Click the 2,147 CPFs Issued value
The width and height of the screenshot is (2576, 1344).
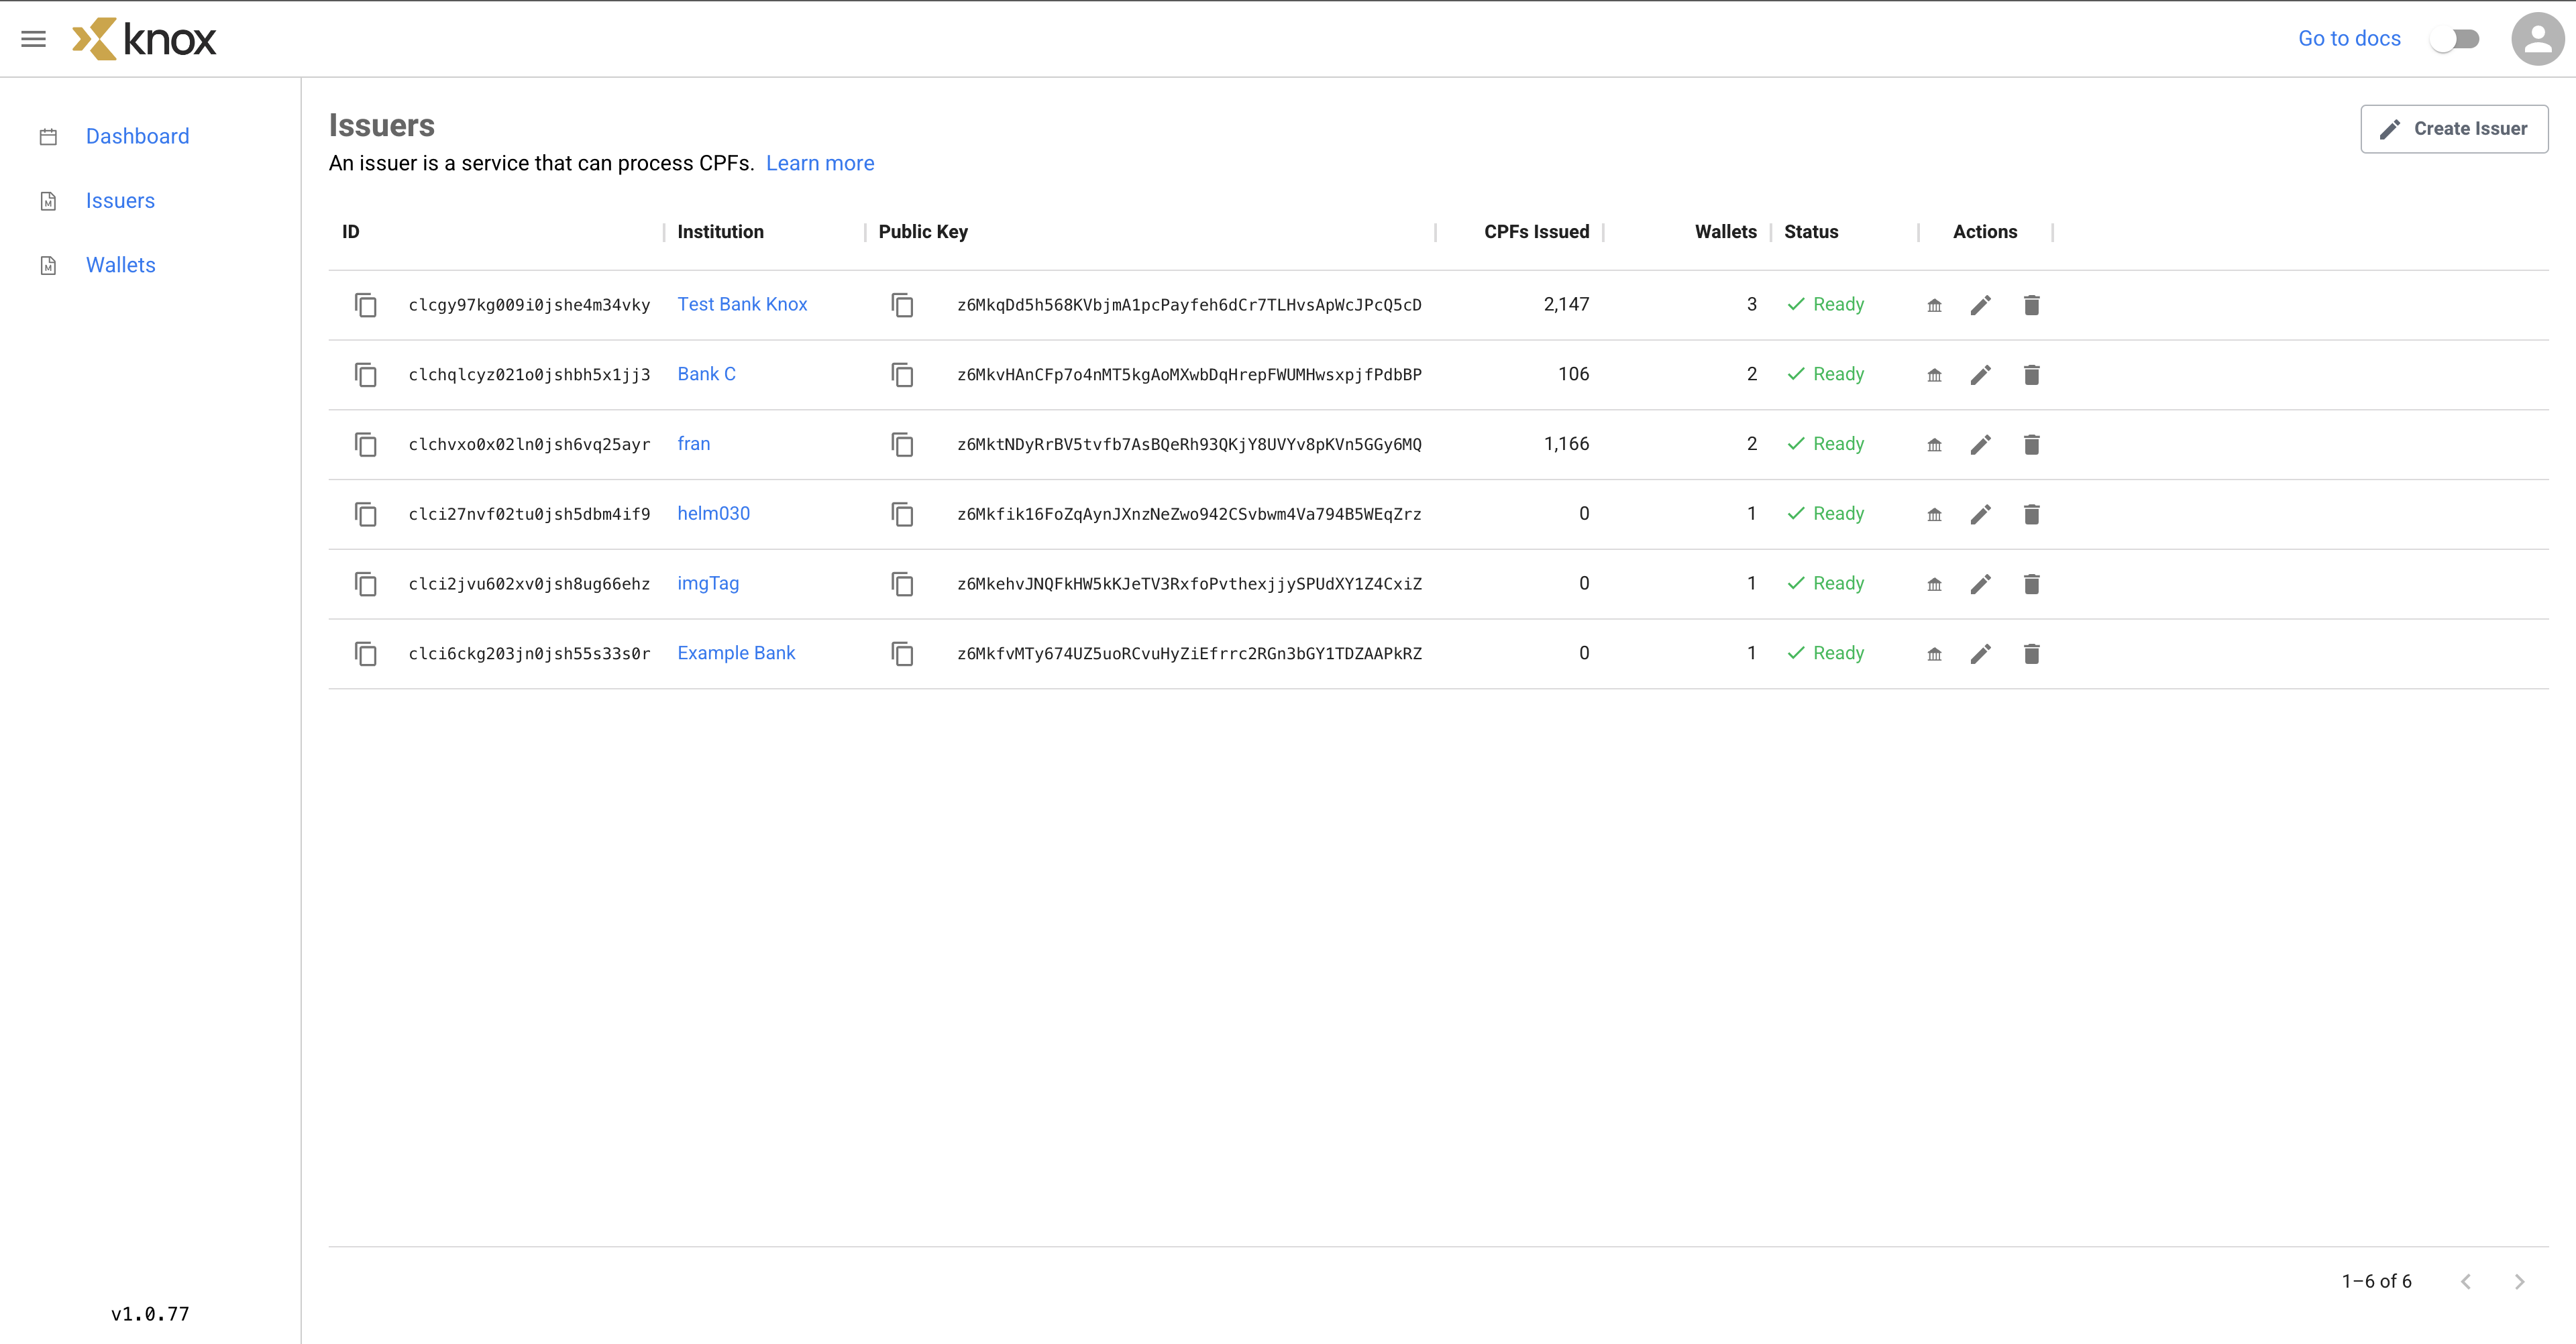click(1566, 304)
